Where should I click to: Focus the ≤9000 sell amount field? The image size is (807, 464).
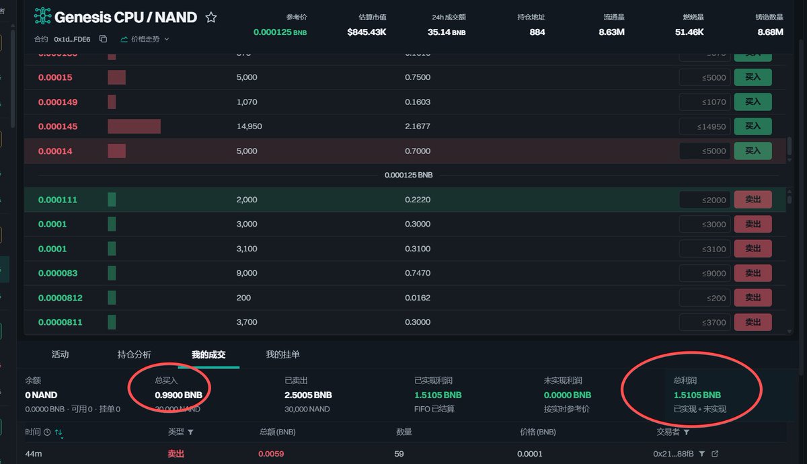705,273
